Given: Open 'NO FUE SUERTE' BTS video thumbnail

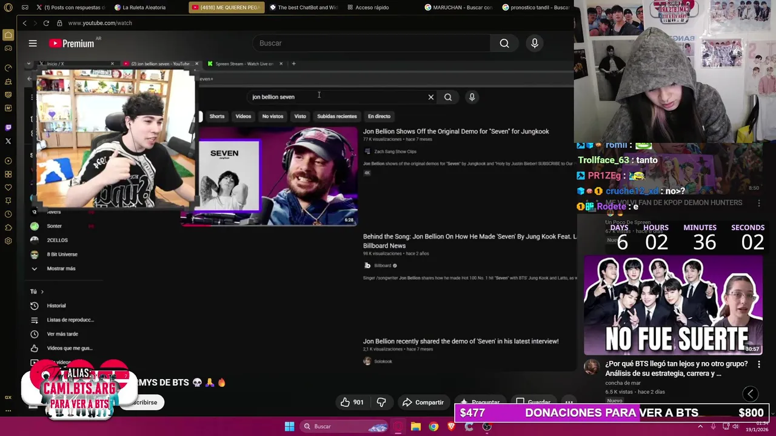Looking at the screenshot, I should [673, 305].
